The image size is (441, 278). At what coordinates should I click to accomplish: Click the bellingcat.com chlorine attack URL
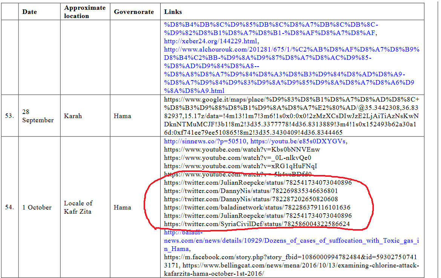[292, 269]
